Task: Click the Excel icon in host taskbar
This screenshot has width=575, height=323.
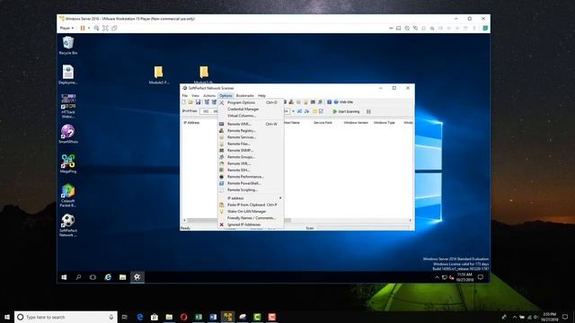Action: point(199,317)
